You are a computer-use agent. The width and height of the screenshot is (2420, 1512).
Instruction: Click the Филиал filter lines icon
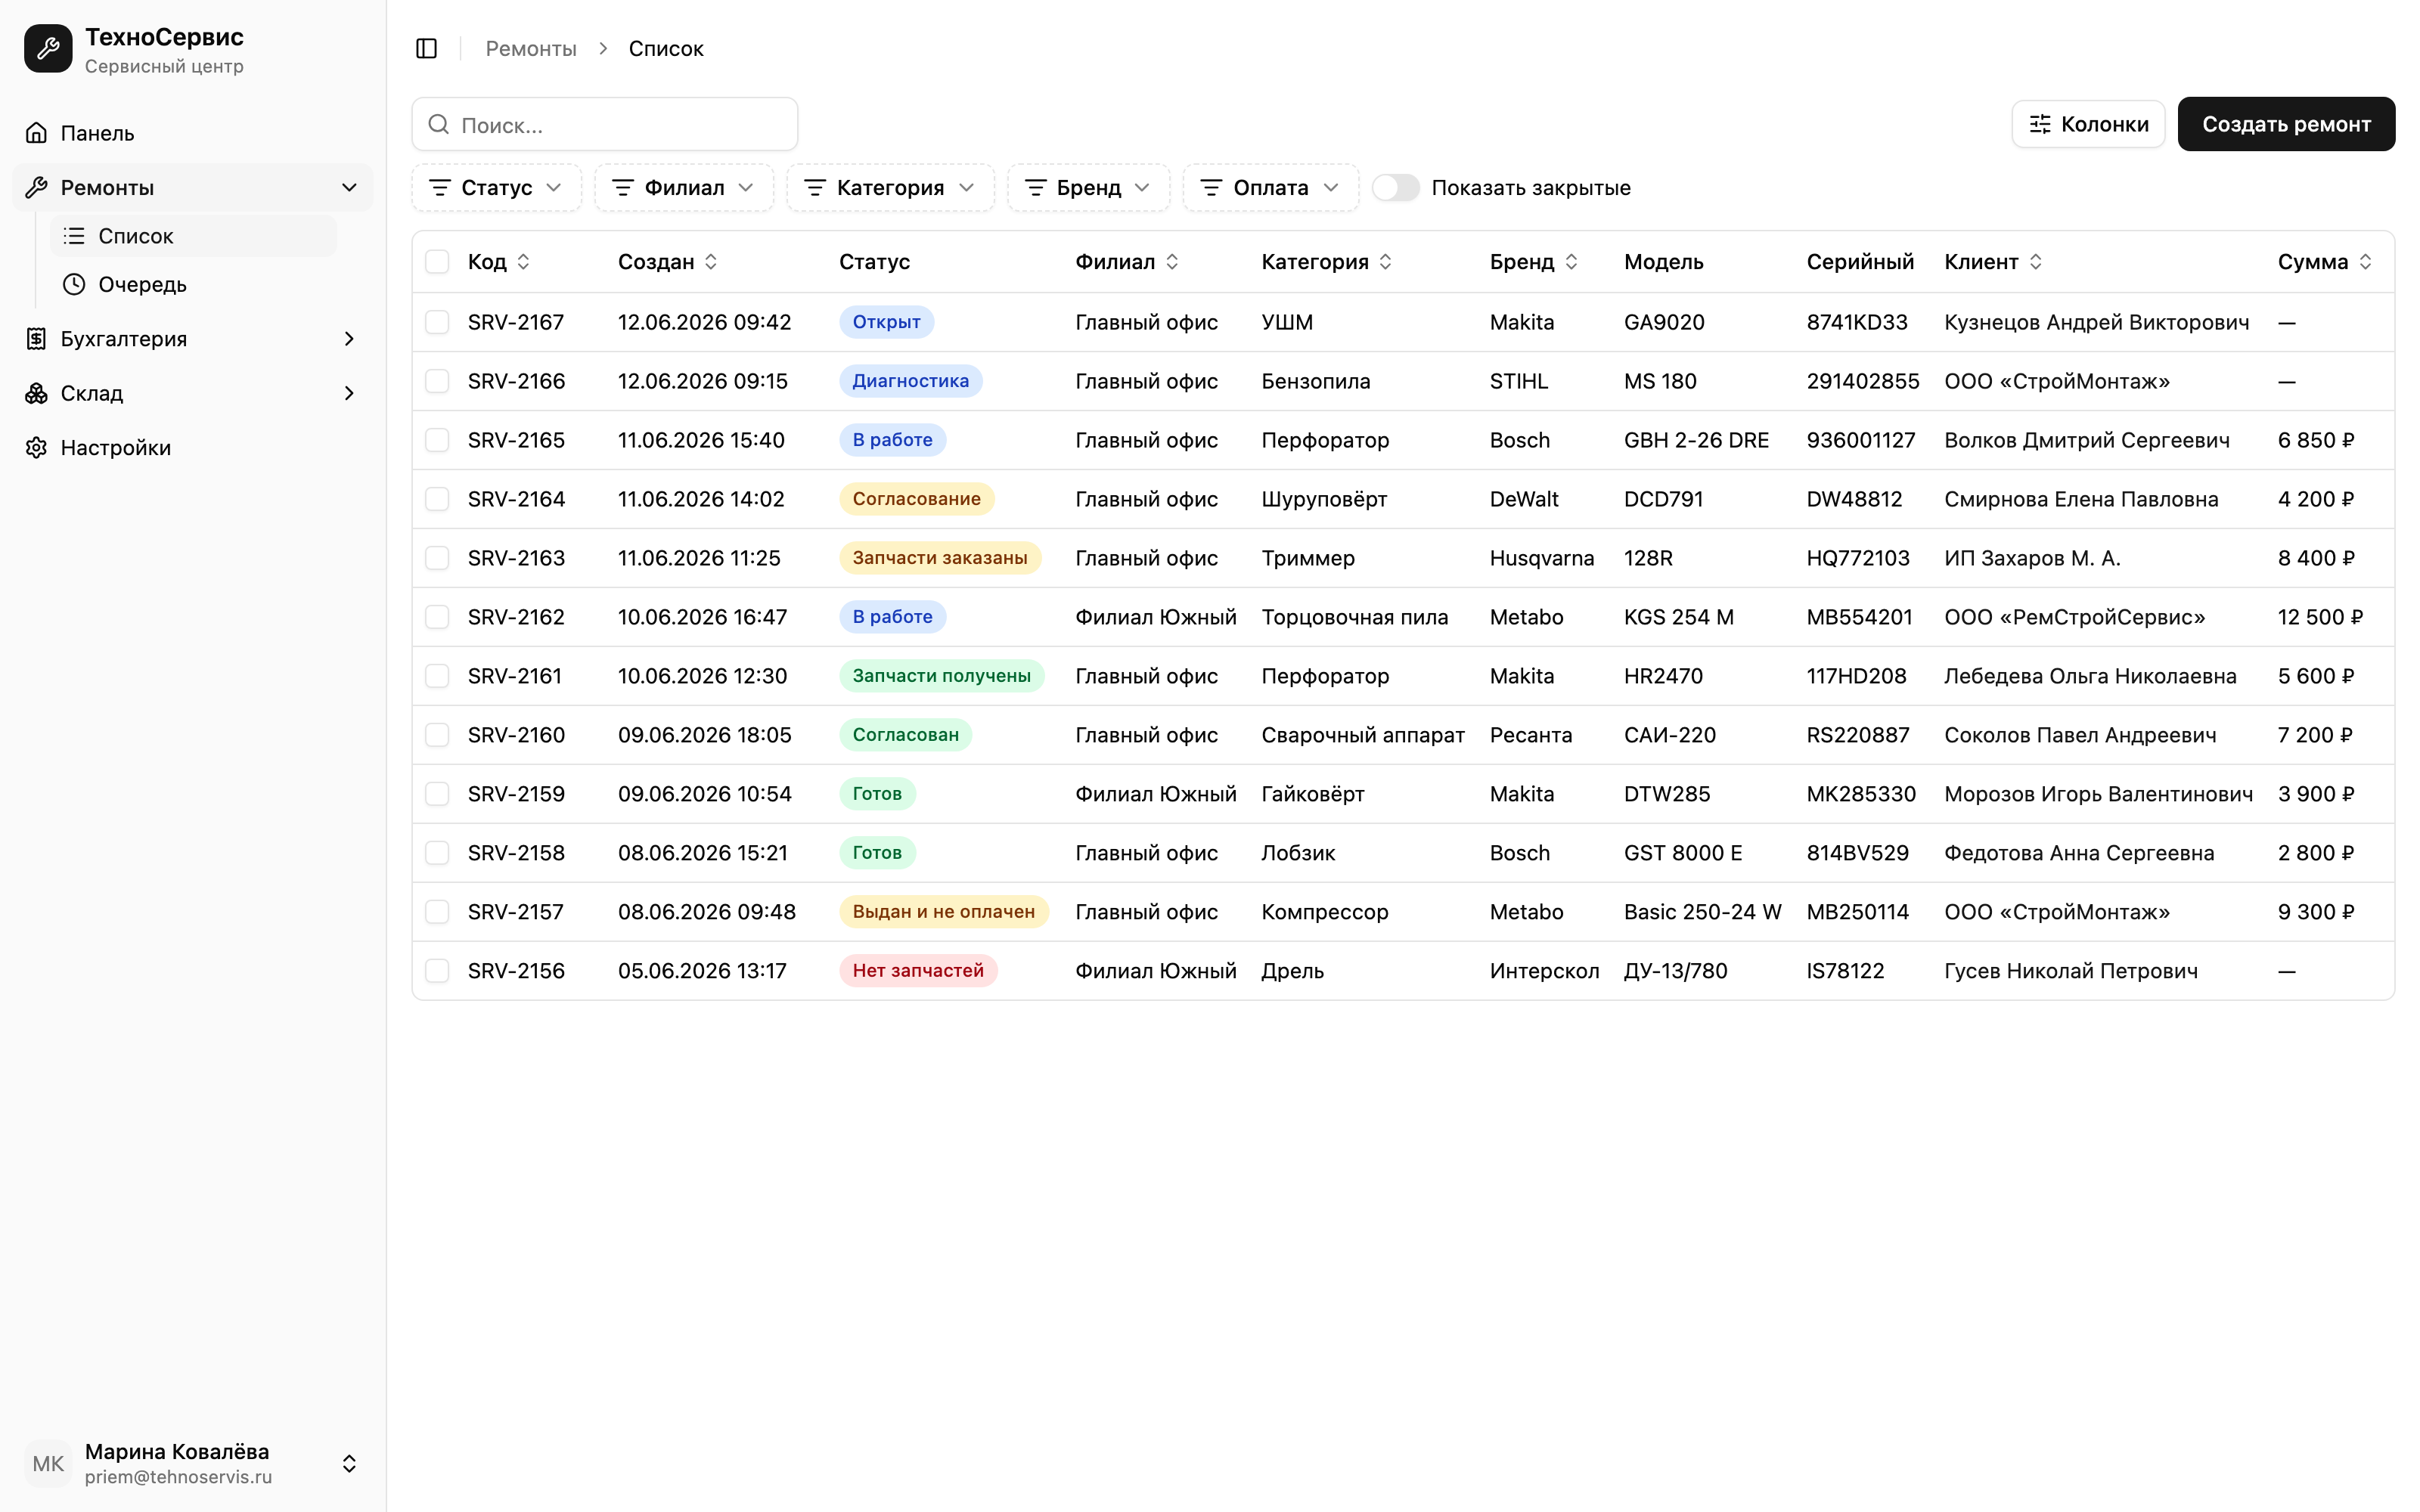623,187
